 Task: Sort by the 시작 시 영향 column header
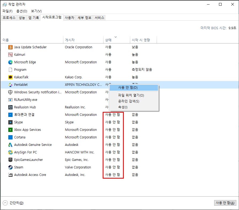(x=143, y=40)
